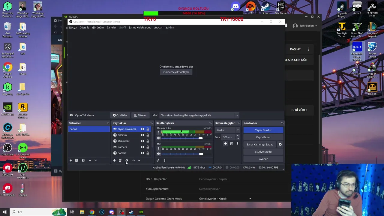Click the Sanal Kamerayı Başlat button

(260, 144)
